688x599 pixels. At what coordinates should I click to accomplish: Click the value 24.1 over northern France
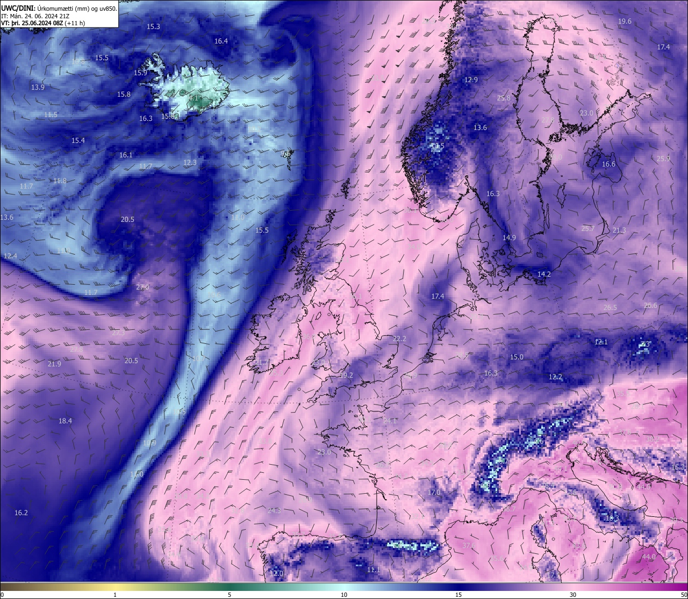[390, 421]
